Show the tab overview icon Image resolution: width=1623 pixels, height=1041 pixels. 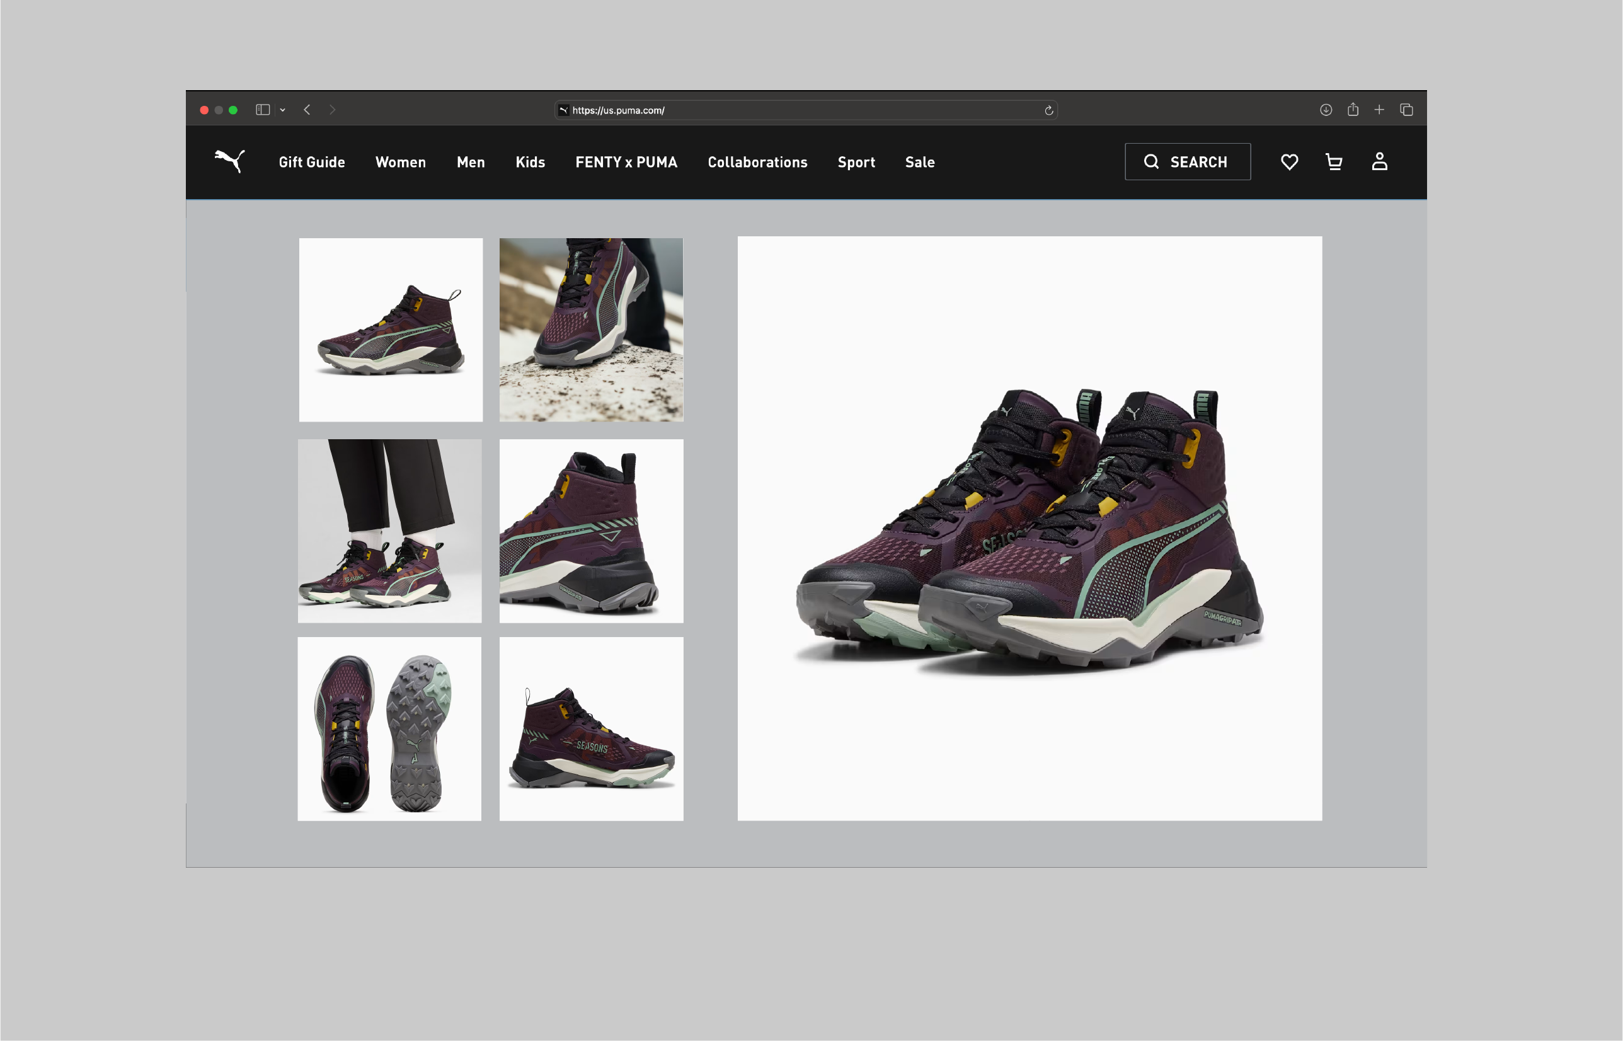[1407, 110]
